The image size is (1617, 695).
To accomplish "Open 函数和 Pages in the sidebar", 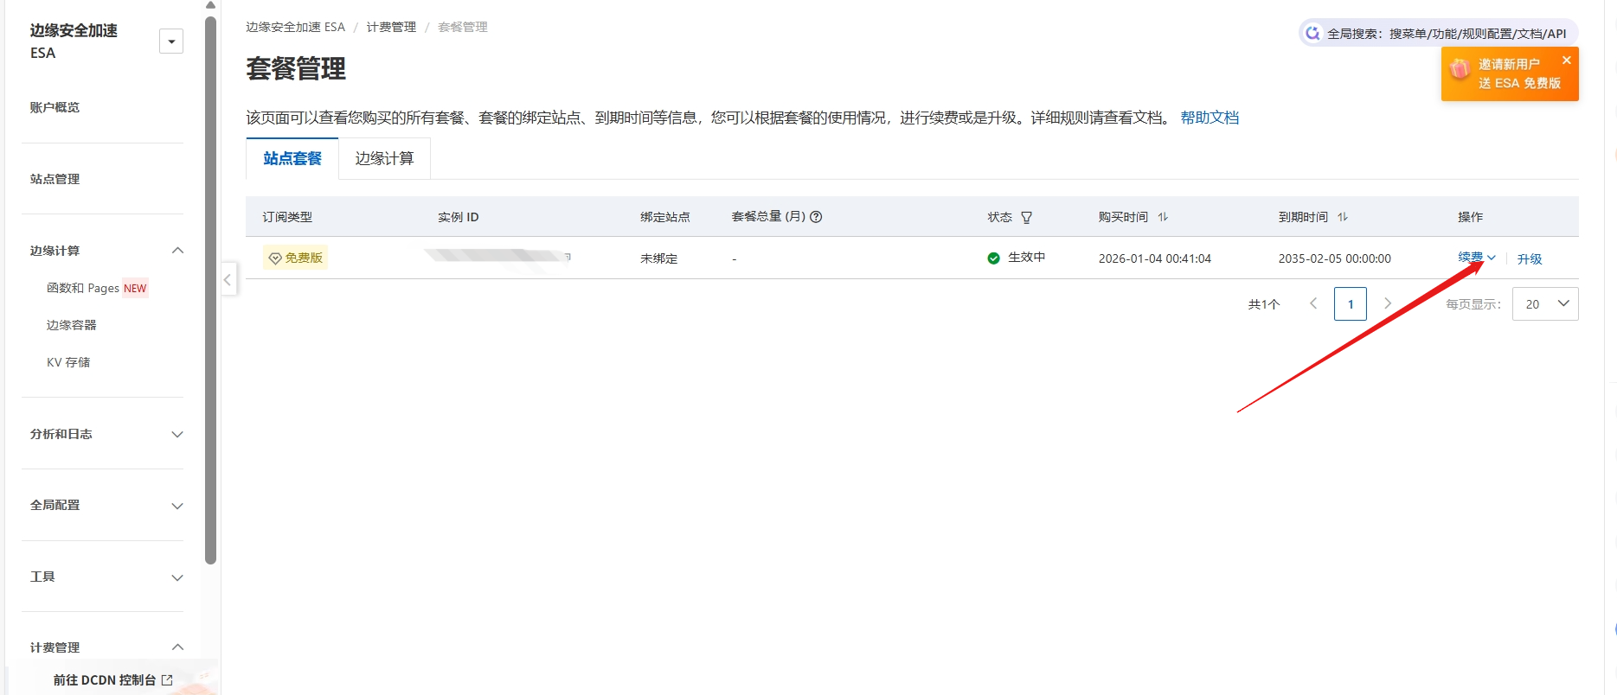I will pos(83,288).
